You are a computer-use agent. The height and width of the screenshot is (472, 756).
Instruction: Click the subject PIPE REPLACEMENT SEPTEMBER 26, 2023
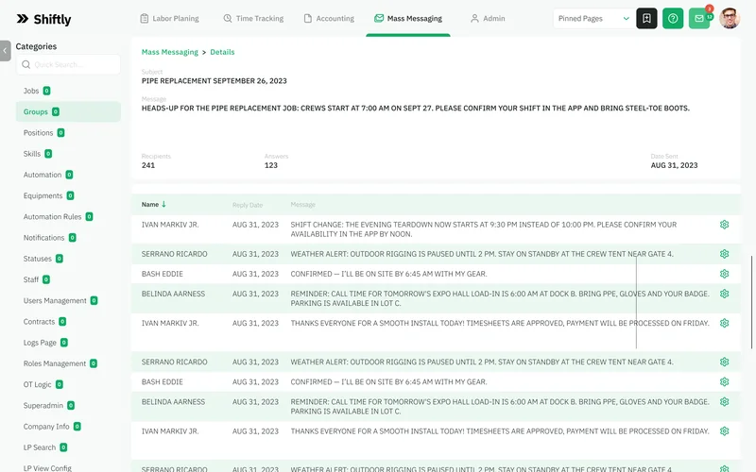coord(215,81)
